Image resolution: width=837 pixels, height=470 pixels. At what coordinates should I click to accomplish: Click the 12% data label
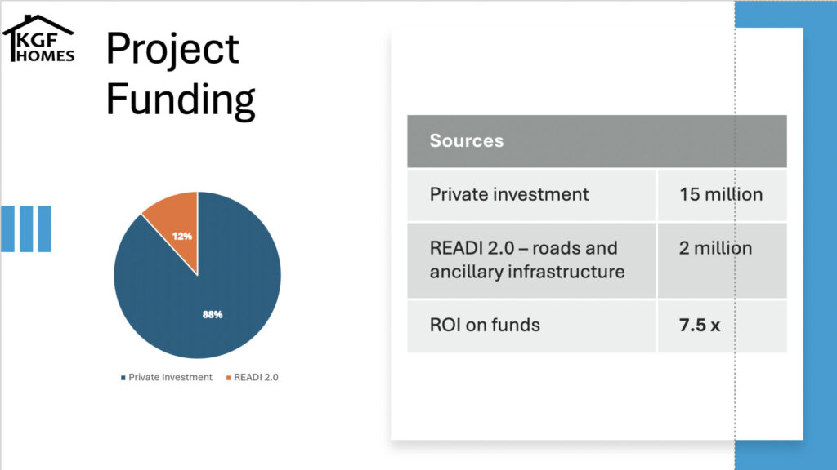tap(182, 236)
